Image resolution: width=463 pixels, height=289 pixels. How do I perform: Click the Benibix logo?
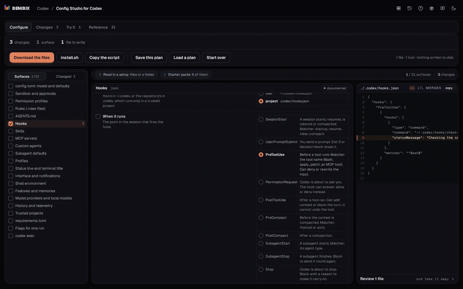pyautogui.click(x=17, y=8)
